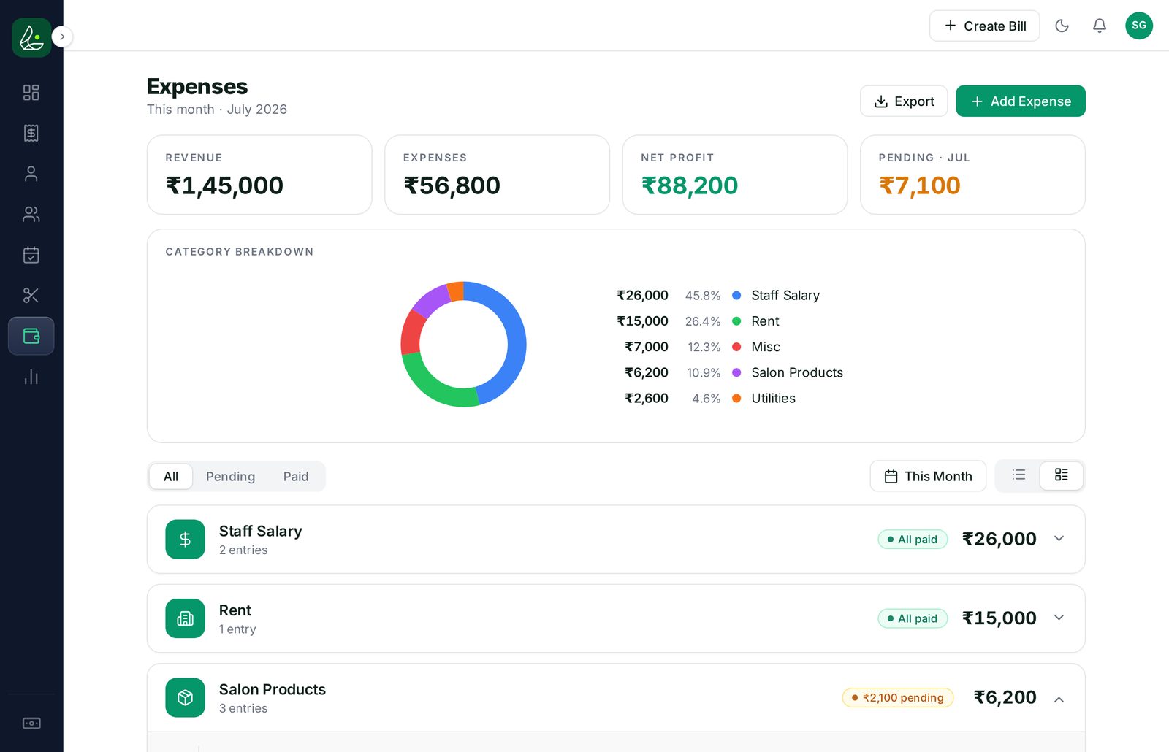Open the calendar appointments icon in sidebar
This screenshot has width=1169, height=752.
pos(31,255)
